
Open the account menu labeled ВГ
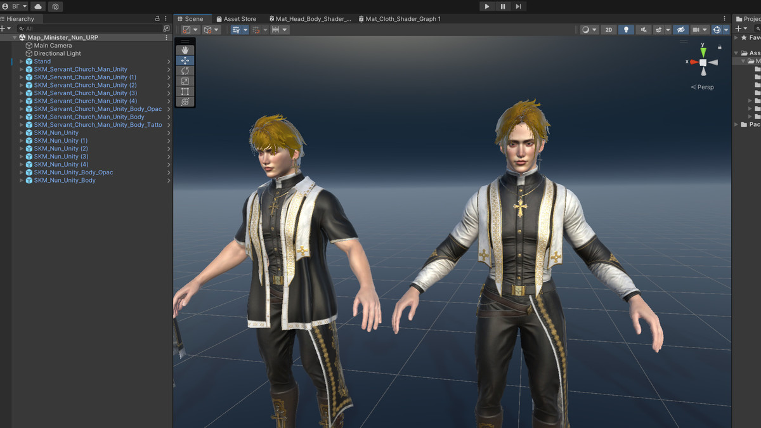(x=14, y=6)
